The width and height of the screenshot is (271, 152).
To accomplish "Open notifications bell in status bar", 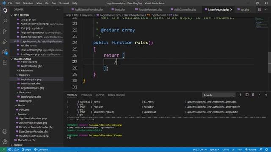I will pos(267,149).
